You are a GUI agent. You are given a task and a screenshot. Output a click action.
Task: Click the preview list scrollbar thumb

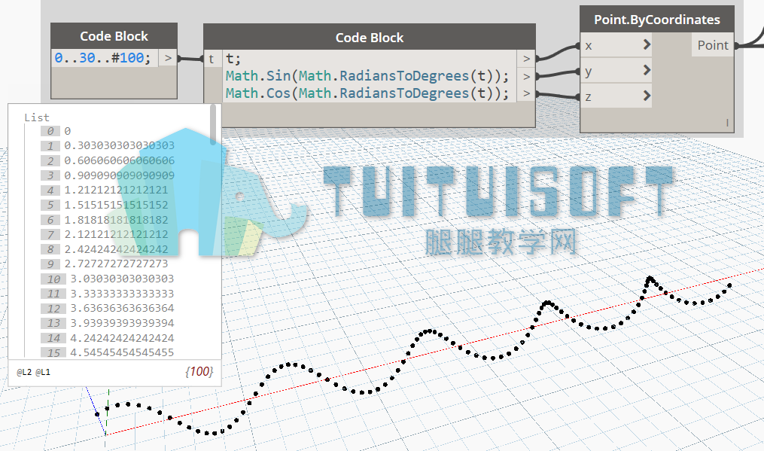213,124
